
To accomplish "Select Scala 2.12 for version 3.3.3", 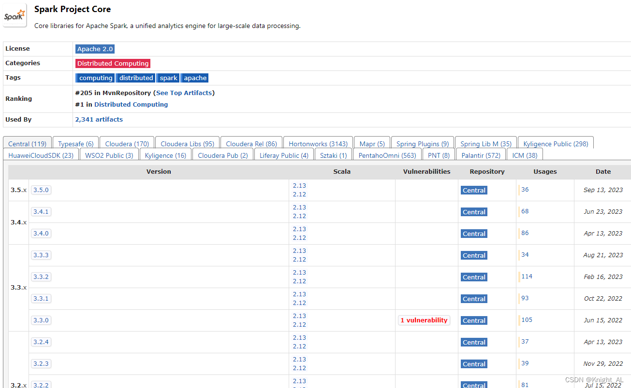I will [x=299, y=259].
